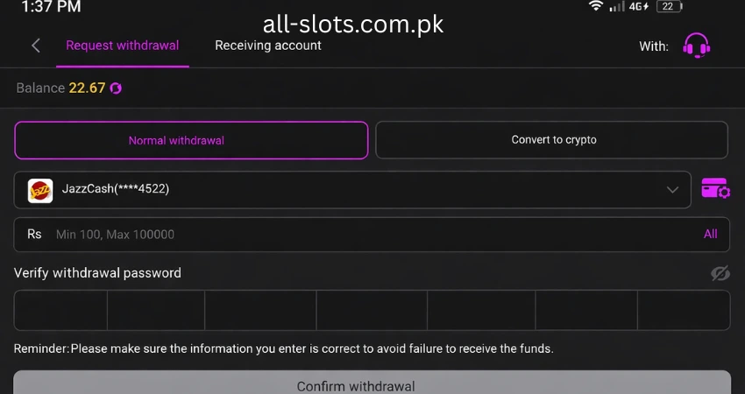
Task: Tap the battery indicator icon
Action: 668,7
